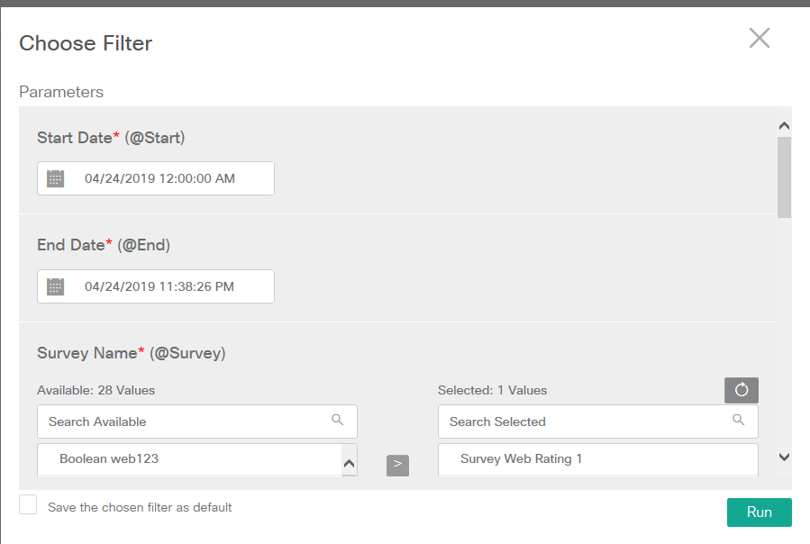The width and height of the screenshot is (810, 544).
Task: Click the Save the chosen filter label
Action: tap(140, 507)
